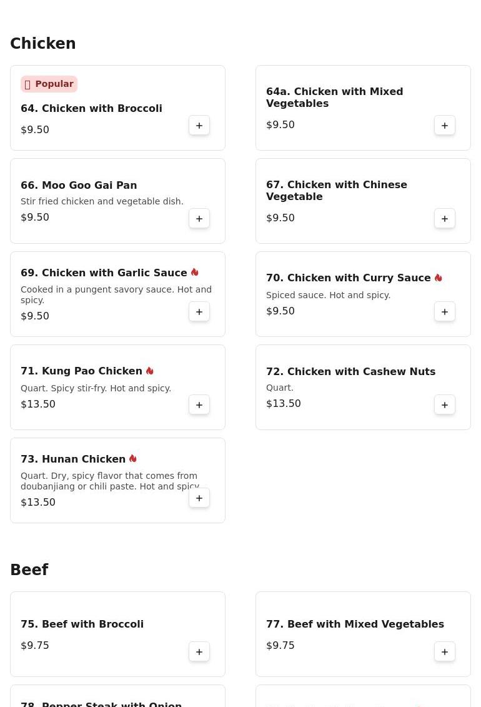
Task: Add Chicken with Cashew Nuts plus icon
Action: click(445, 405)
